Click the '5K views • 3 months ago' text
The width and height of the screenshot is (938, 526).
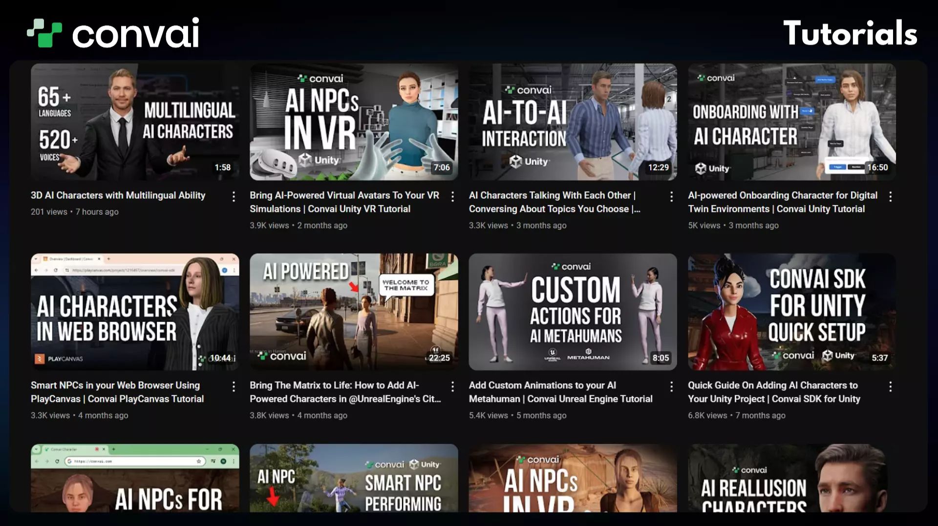(733, 225)
